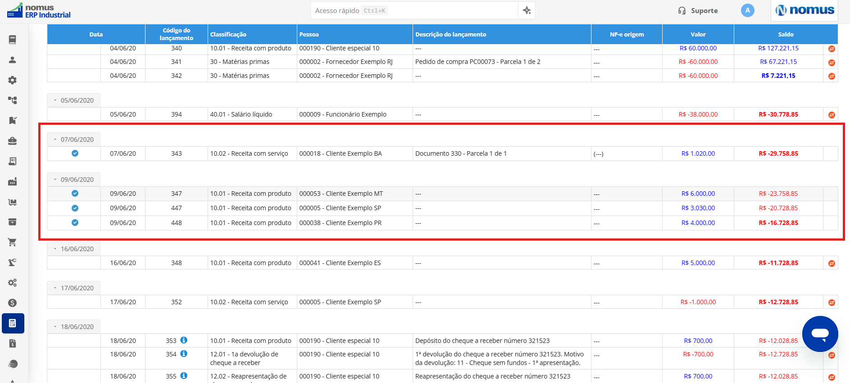
Task: Open the person profile sidebar icon
Action: point(13,60)
